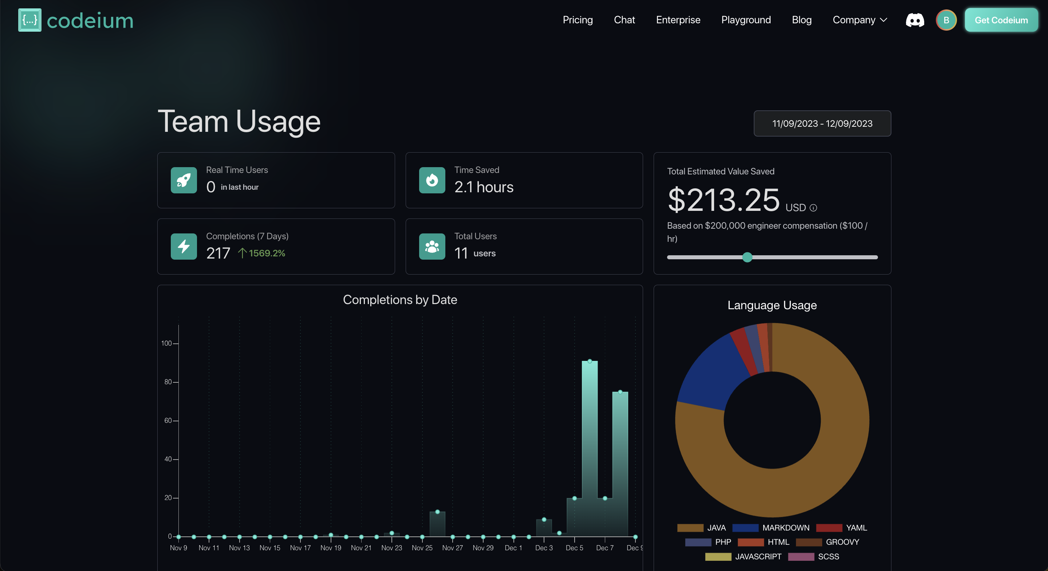1048x571 pixels.
Task: Click the $213.25 value text
Action: pos(724,200)
